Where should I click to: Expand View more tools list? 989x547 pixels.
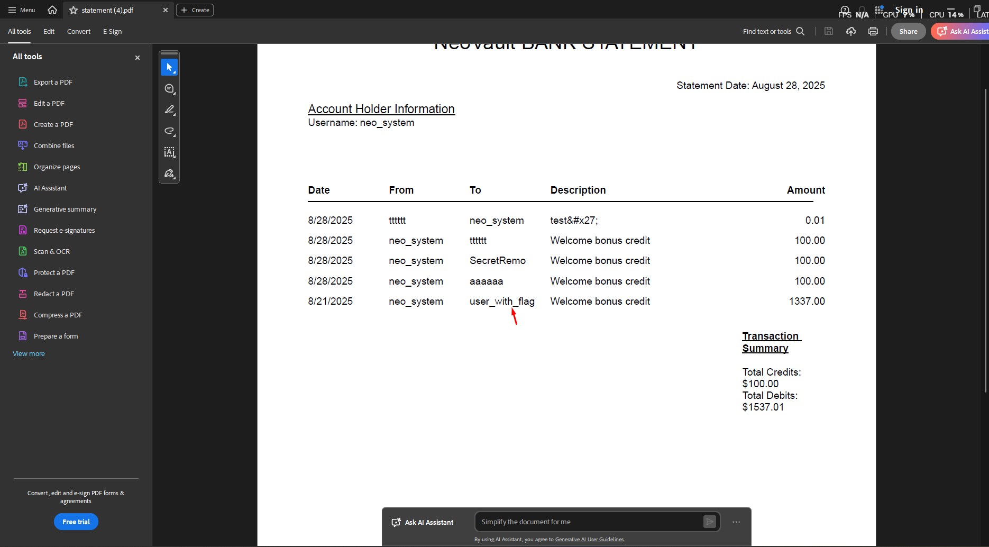coord(29,353)
